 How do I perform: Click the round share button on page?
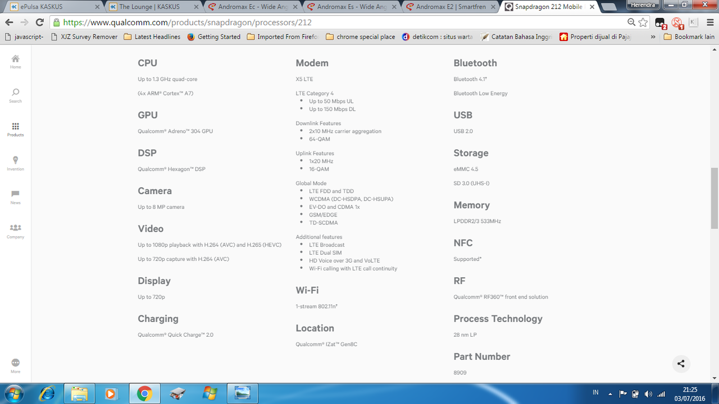pyautogui.click(x=681, y=364)
